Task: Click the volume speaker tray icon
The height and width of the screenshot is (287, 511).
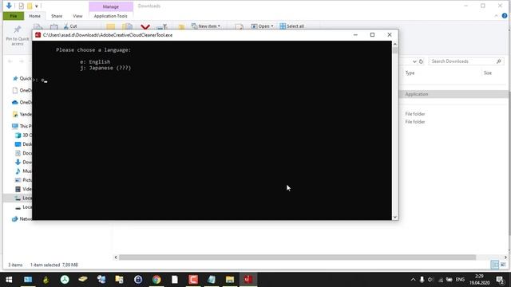Action: coord(430,280)
